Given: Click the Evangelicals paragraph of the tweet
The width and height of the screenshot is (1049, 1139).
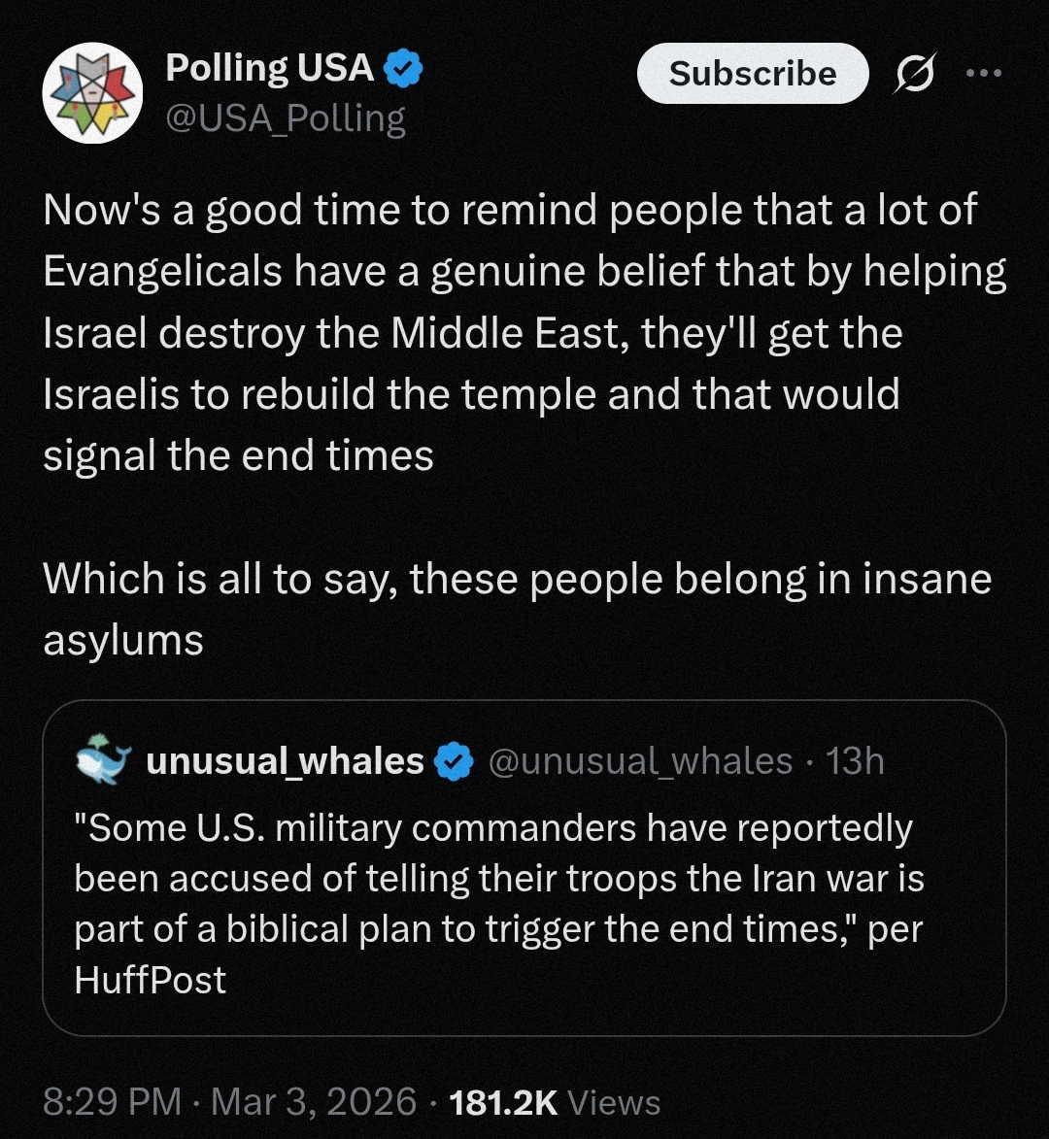Looking at the screenshot, I should [x=524, y=333].
